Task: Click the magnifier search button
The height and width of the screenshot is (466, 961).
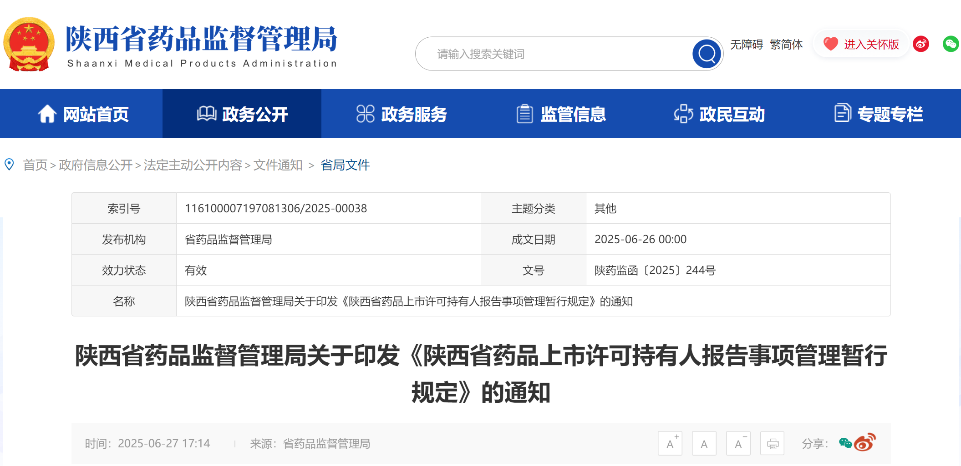Action: pos(707,54)
